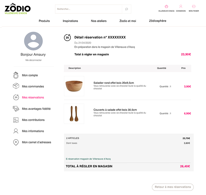Click the Mon compte ring icon
Viewport: 206px width, 195px height.
pos(16,75)
